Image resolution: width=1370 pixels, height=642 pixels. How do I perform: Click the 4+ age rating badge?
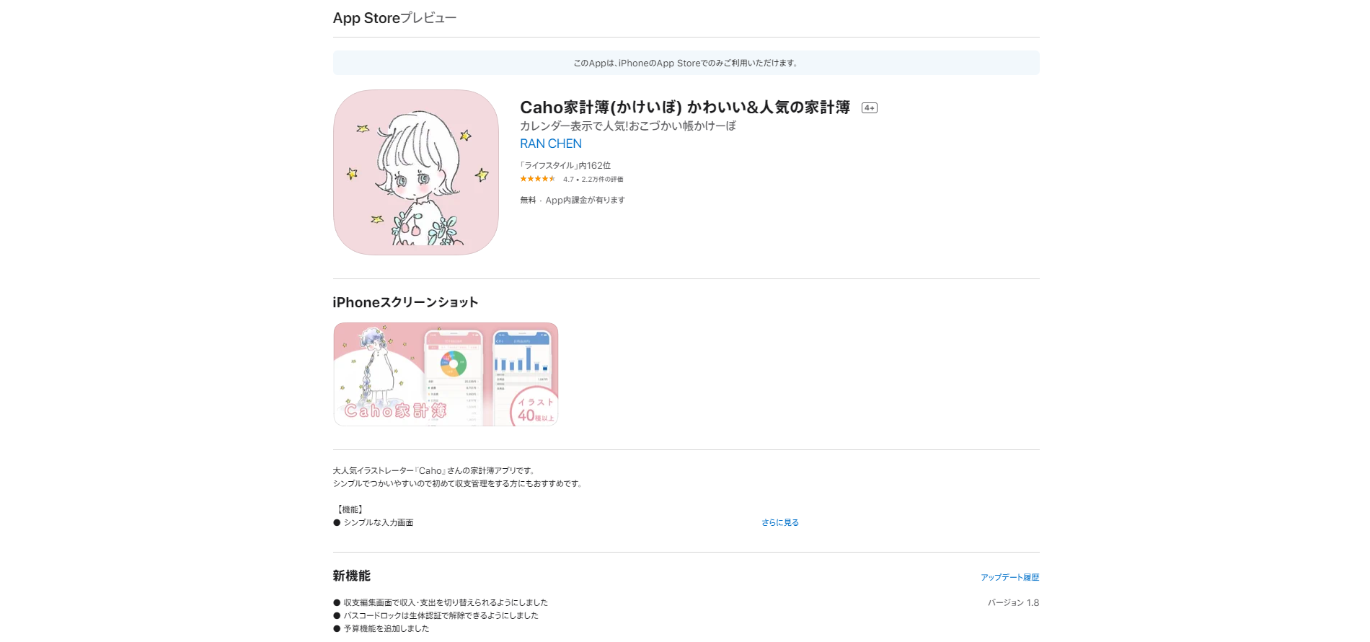[870, 108]
